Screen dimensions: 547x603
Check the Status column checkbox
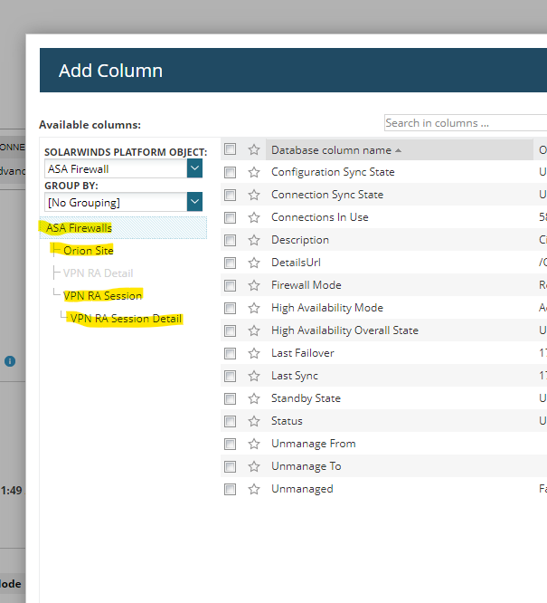point(230,422)
